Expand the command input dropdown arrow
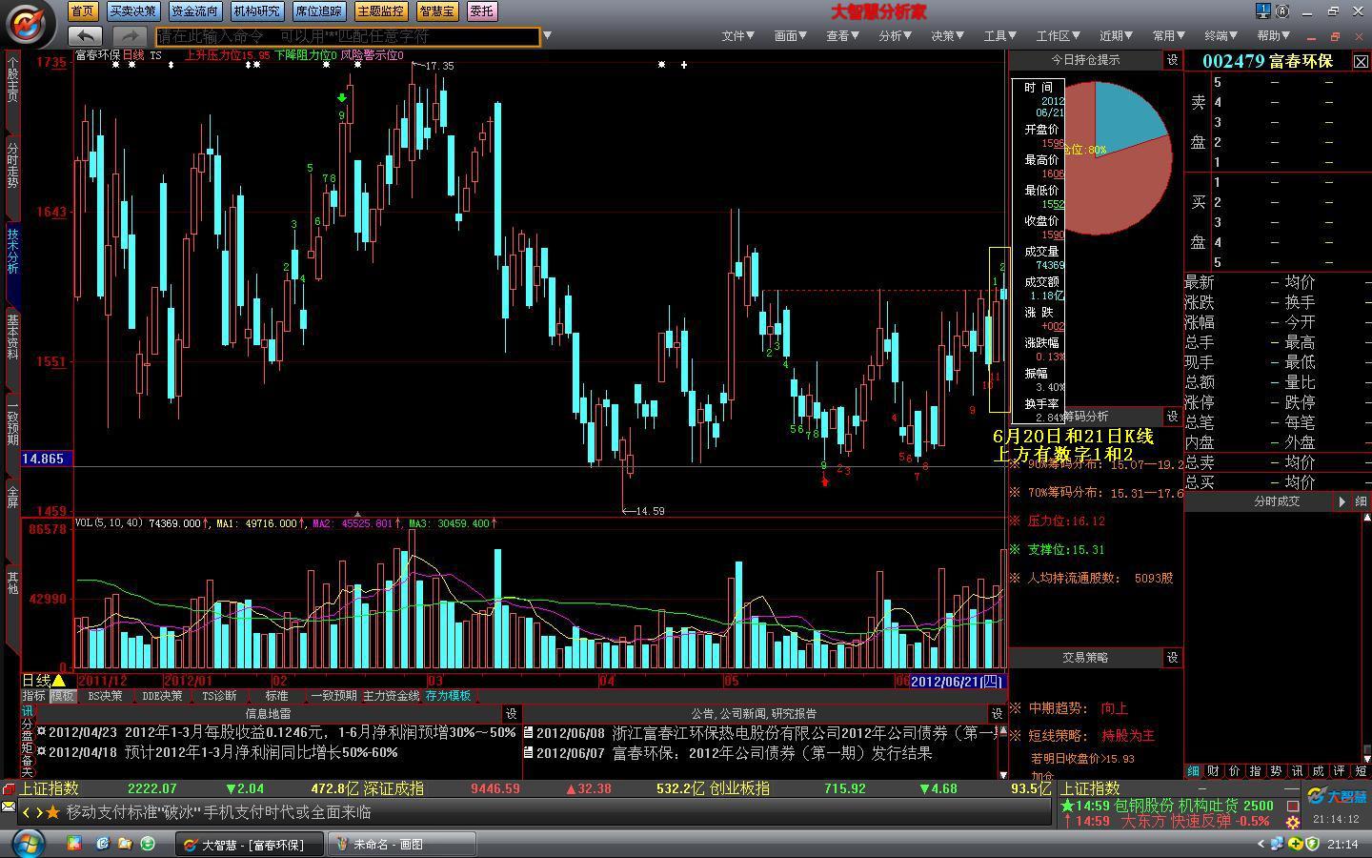 [x=547, y=36]
